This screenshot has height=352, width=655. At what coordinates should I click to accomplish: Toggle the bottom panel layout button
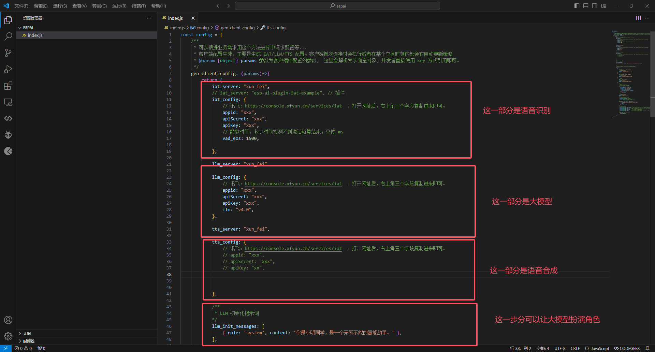(586, 6)
